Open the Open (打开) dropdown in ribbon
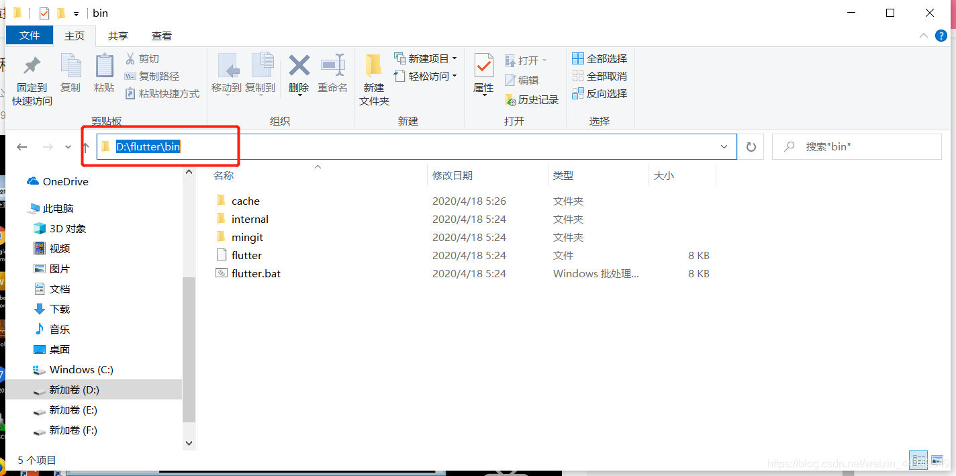The height and width of the screenshot is (476, 956). [x=526, y=60]
